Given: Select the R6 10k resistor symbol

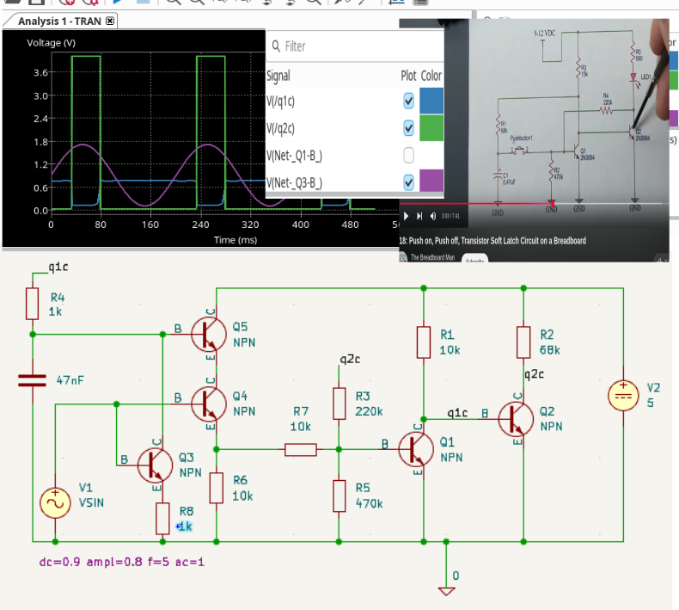Looking at the screenshot, I should click(216, 488).
